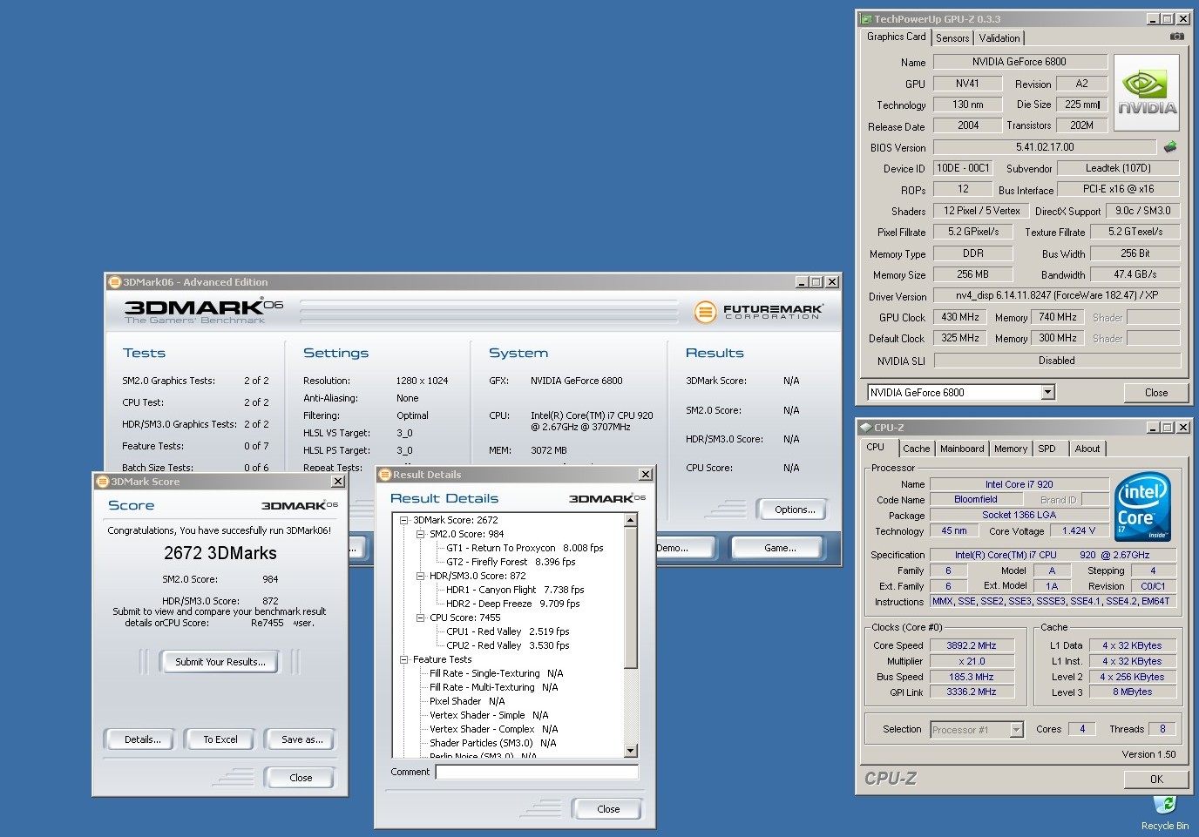Click the Result Details scrollbar up arrow

point(631,520)
